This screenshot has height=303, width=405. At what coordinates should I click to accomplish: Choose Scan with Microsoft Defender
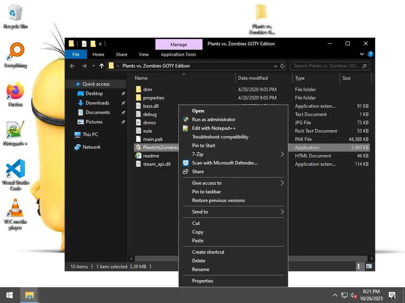[233, 163]
